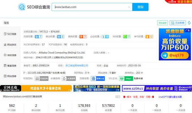Viewport: 192px width, 113px height.
Task: Click the 一天收录 value 0
Action: click(x=133, y=105)
